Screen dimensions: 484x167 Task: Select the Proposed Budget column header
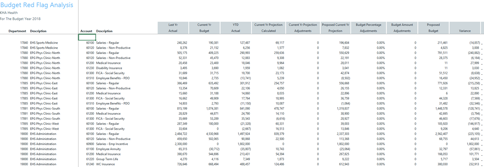[x=433, y=28]
